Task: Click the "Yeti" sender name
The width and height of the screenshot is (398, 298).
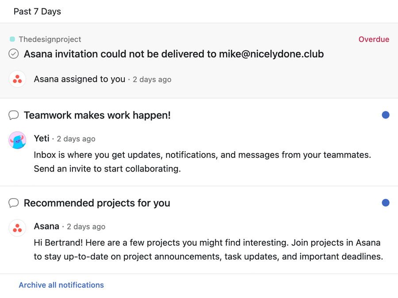Action: pyautogui.click(x=42, y=138)
